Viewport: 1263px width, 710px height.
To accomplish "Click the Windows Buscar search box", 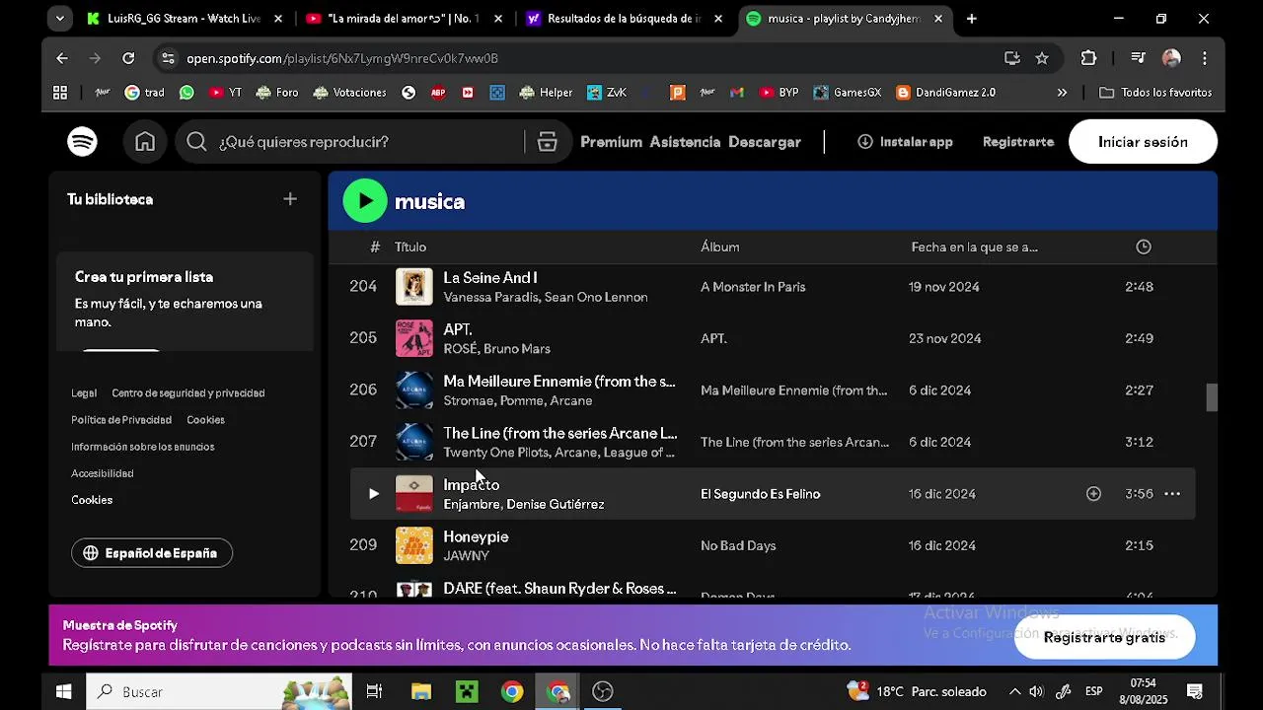I will click(x=218, y=691).
